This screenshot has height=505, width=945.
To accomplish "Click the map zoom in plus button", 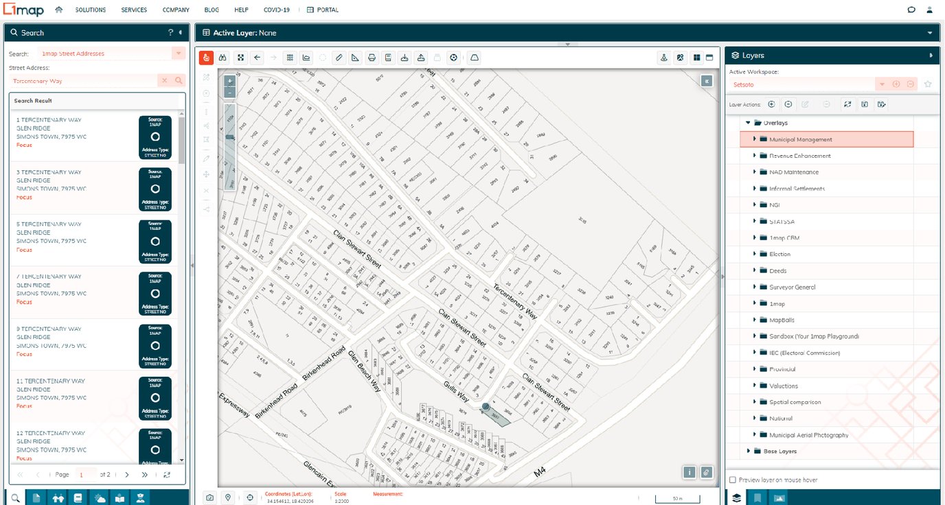I will [230, 81].
